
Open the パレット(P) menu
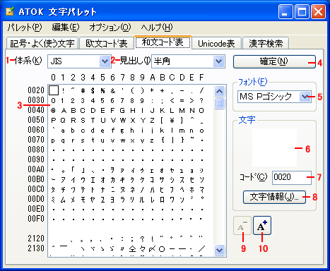25,28
